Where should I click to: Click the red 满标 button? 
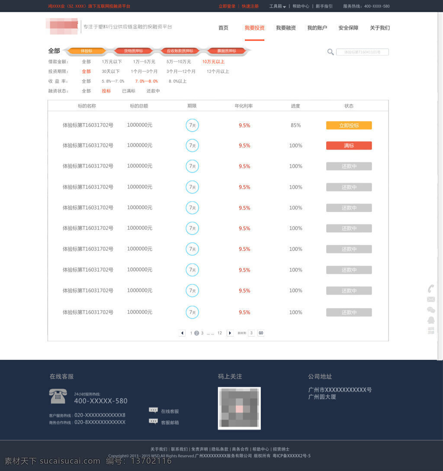pos(349,145)
